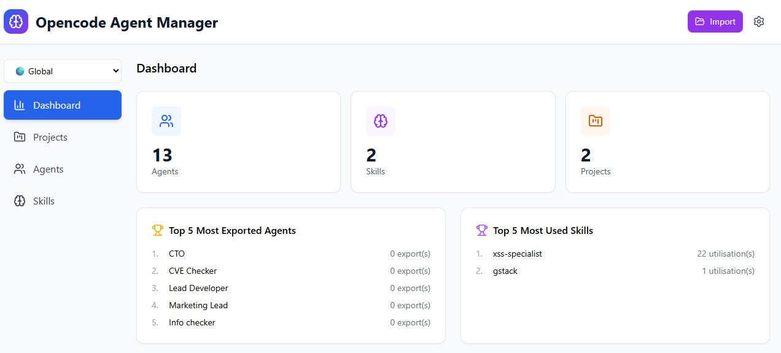Click the purple trophy icon beside Used Skills
781x353 pixels.
[482, 230]
